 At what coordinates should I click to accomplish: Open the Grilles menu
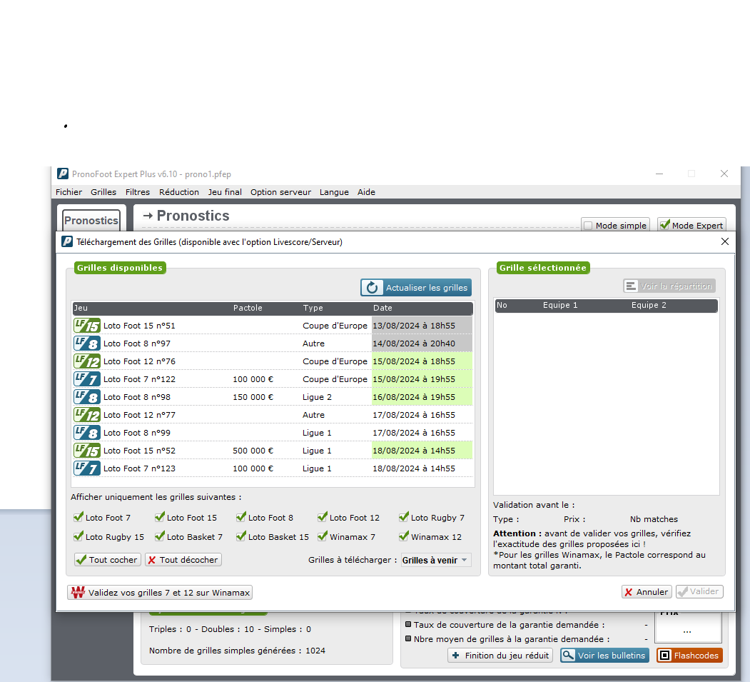coord(103,192)
